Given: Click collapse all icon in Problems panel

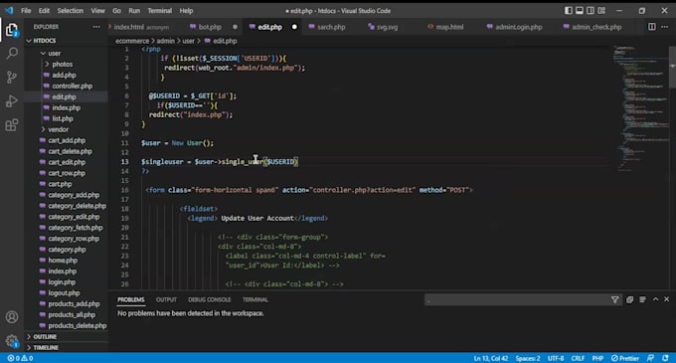Looking at the screenshot, I should [x=630, y=299].
